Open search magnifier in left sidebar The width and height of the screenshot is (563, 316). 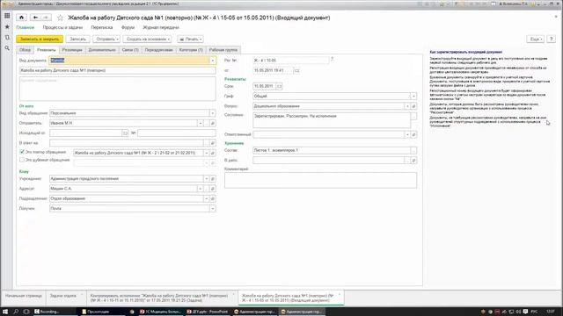(x=7, y=48)
